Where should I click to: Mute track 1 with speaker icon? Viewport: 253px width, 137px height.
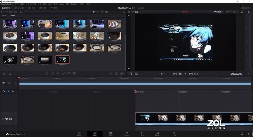(7, 119)
